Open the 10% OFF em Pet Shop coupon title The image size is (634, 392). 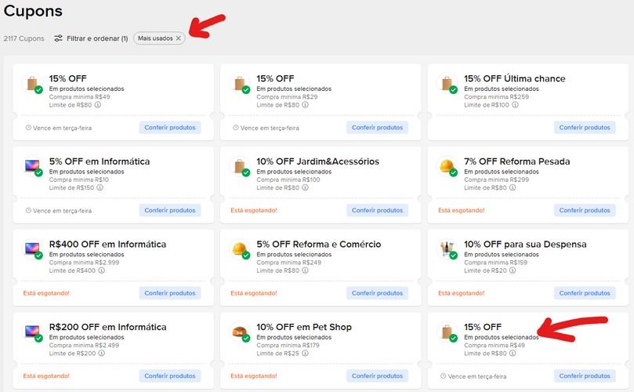pos(304,327)
